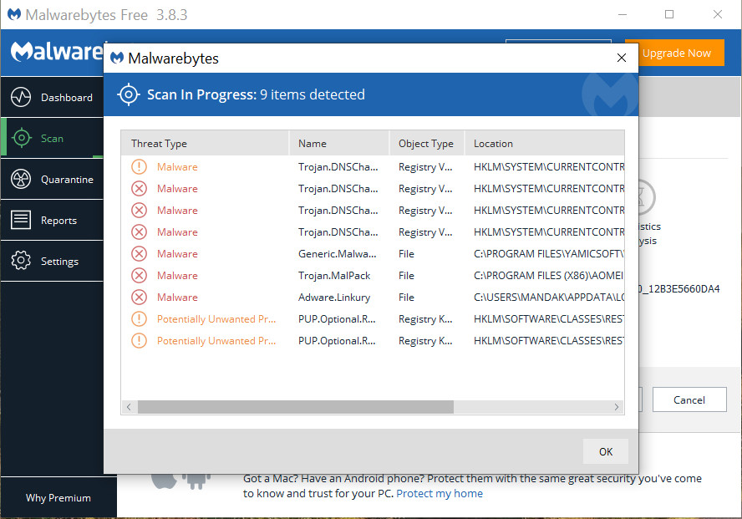
Task: Close the Malwarebytes scan dialog
Action: (x=622, y=58)
